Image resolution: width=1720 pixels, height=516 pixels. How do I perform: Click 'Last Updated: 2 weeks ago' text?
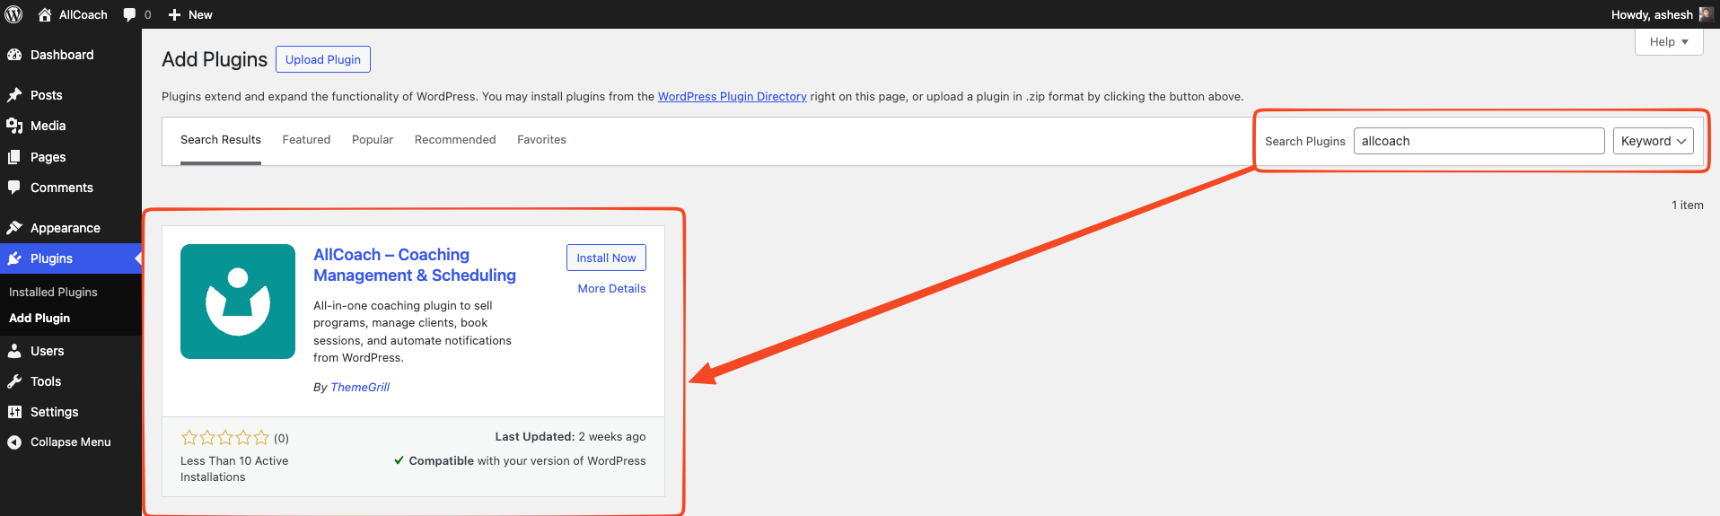pos(570,437)
